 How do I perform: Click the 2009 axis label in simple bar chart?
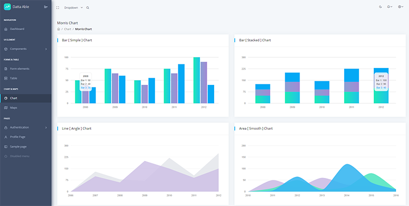[x=115, y=107]
